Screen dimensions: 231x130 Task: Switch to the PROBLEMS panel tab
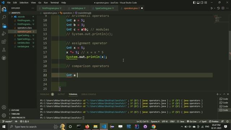click(45, 94)
